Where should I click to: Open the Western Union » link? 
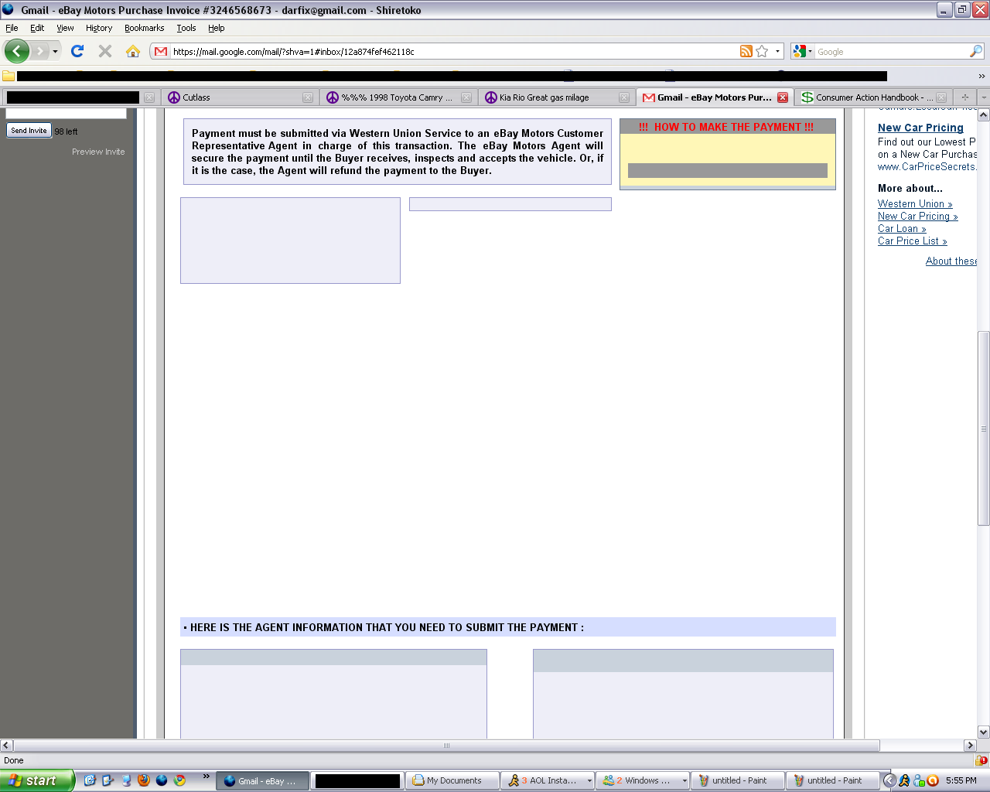915,203
